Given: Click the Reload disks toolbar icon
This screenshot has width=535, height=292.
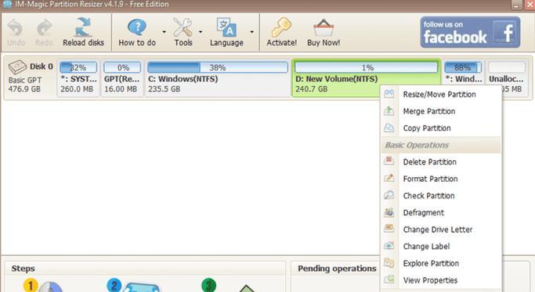Looking at the screenshot, I should point(83,27).
